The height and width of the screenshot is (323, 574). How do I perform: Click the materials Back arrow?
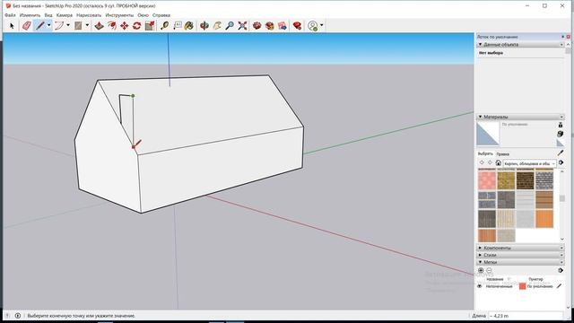(482, 163)
